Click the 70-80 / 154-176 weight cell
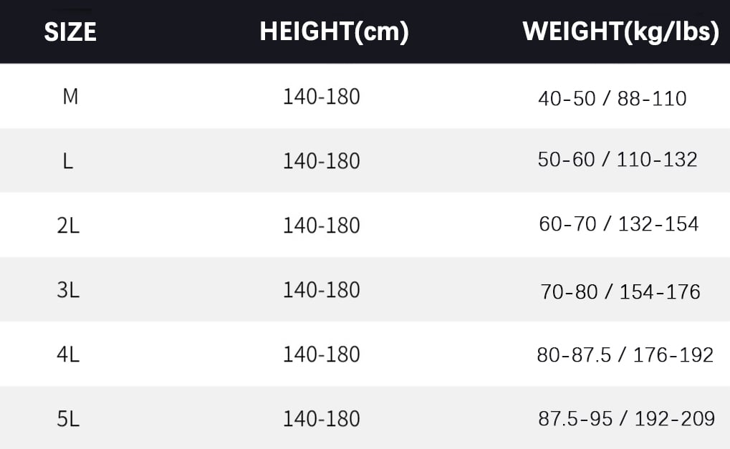The image size is (730, 449). pos(620,291)
